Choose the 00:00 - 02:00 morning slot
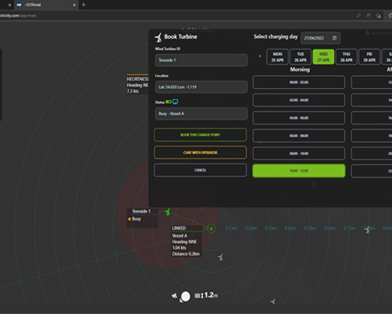The width and height of the screenshot is (392, 314). tap(299, 82)
